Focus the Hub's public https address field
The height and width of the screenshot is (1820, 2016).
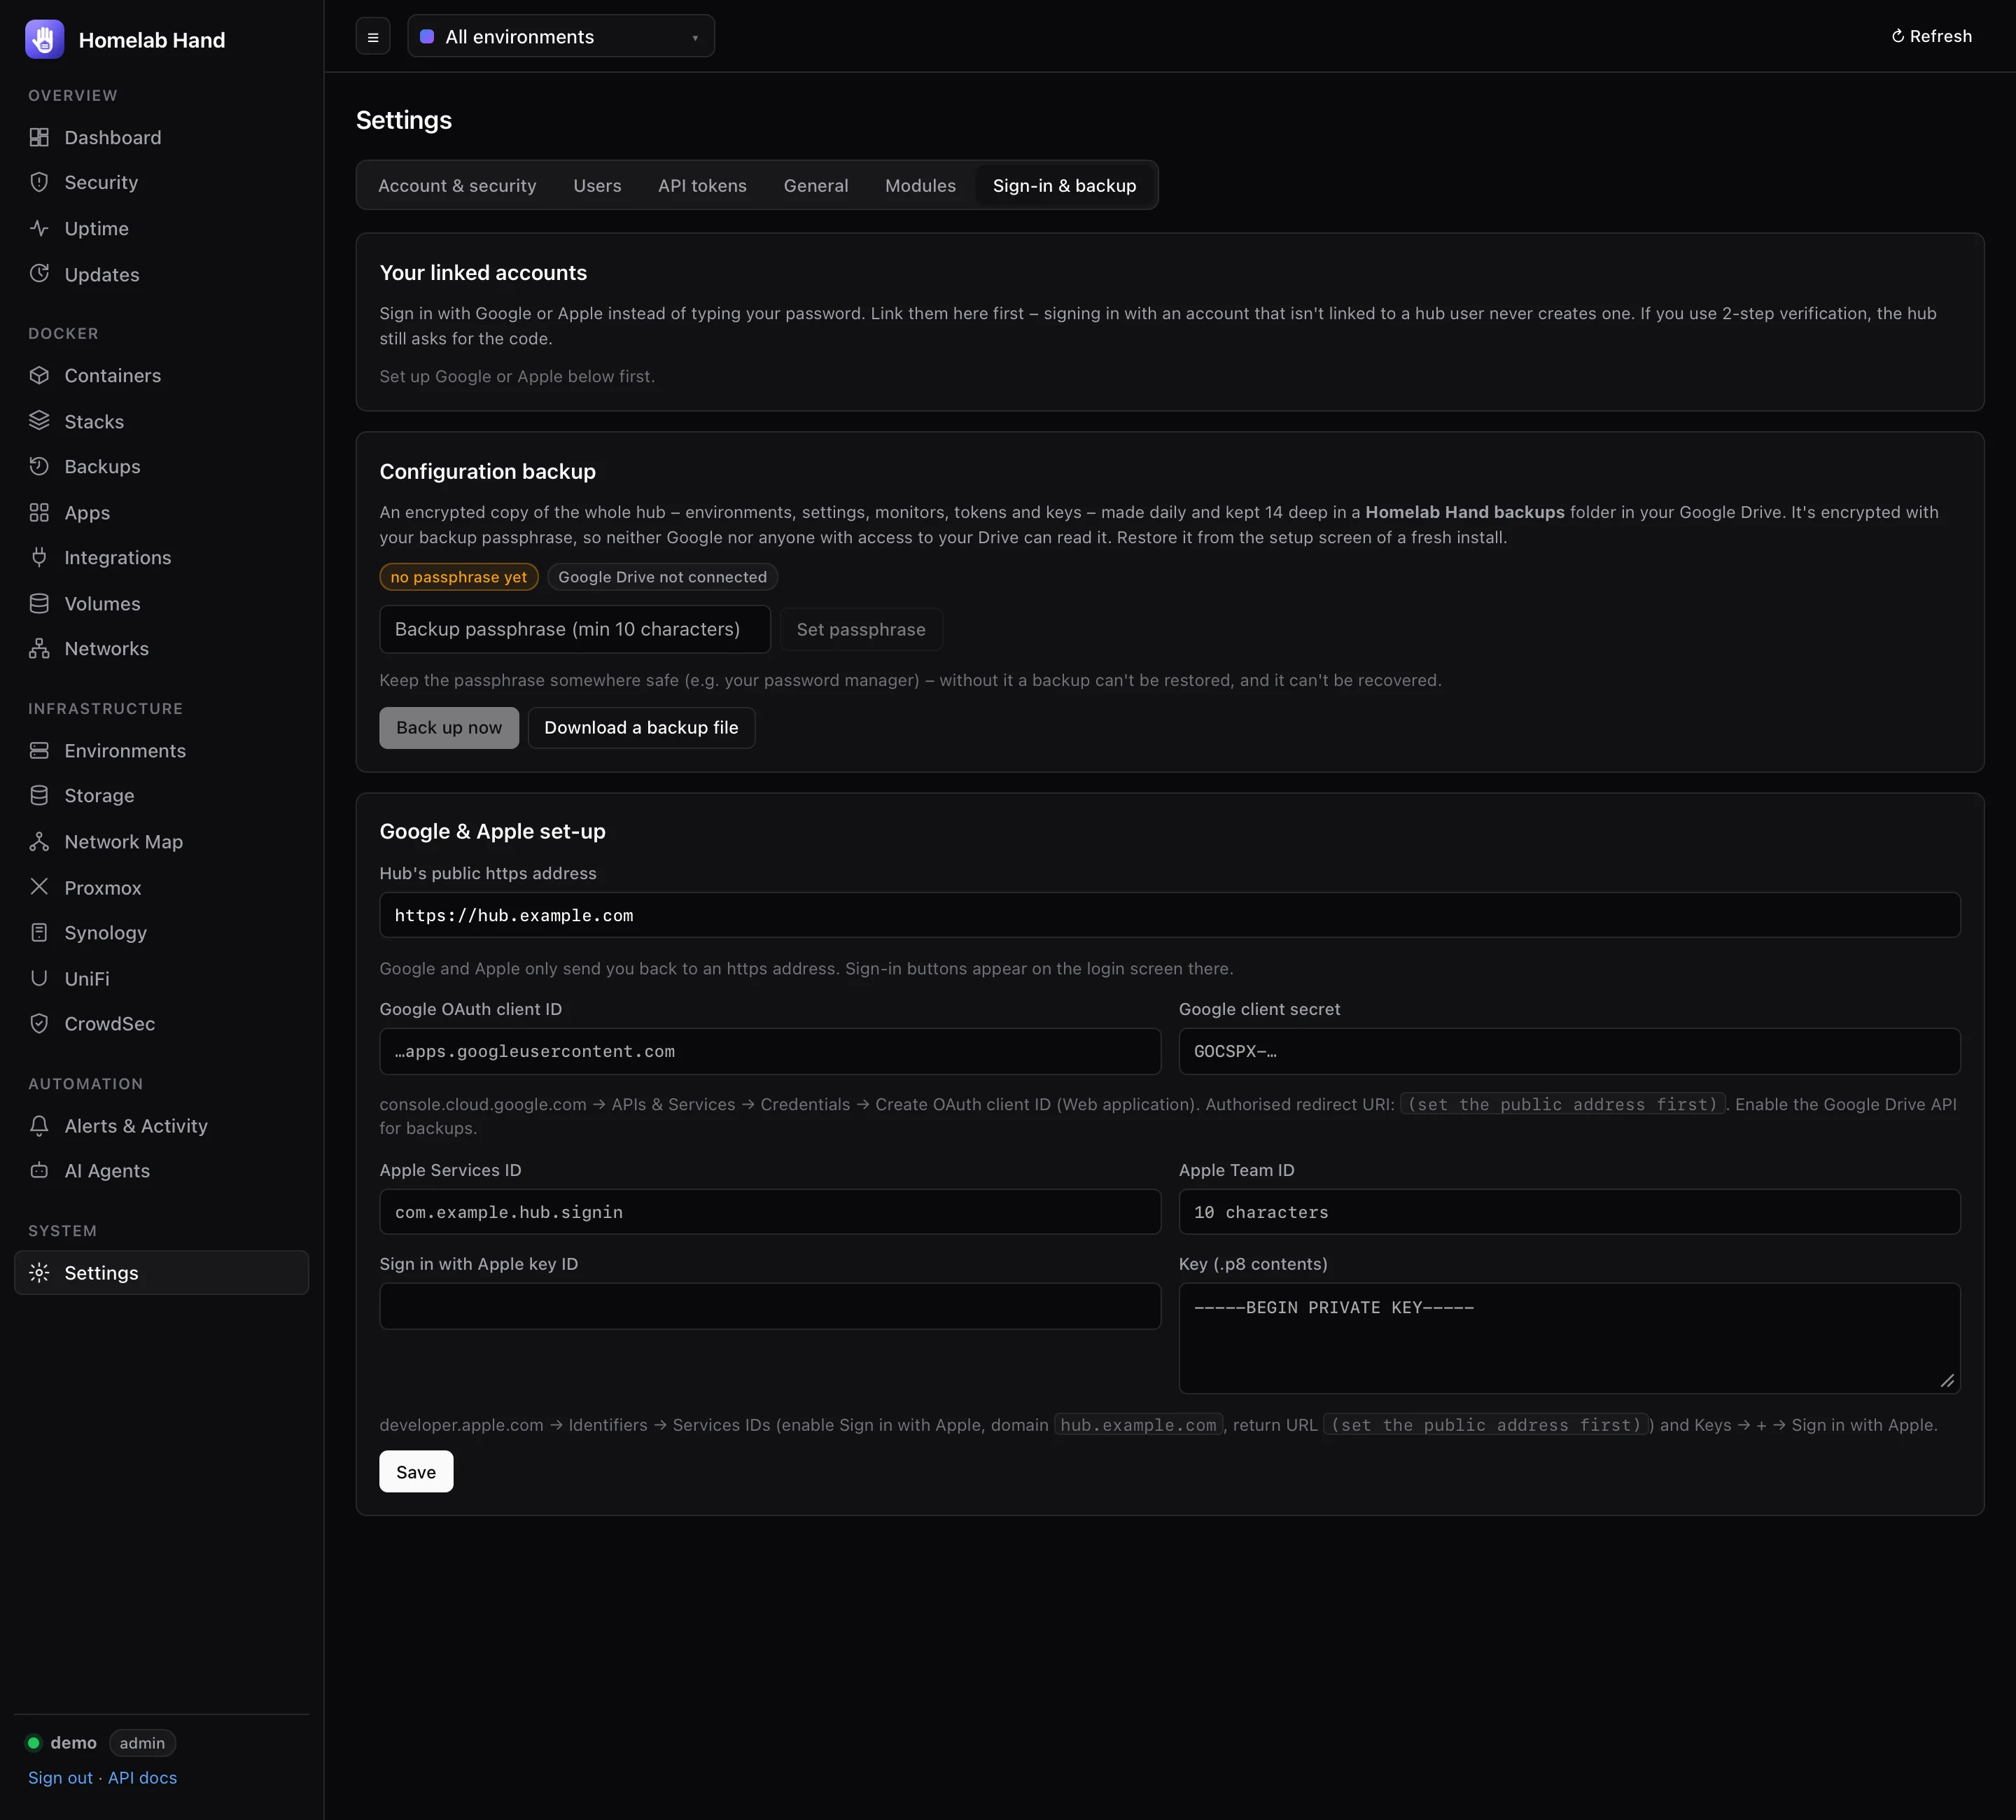click(x=1170, y=915)
